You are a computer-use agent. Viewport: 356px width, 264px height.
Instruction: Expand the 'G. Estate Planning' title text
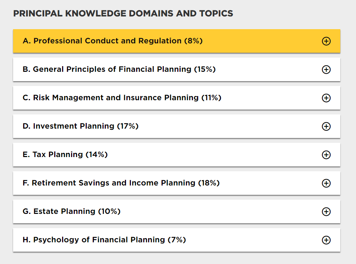click(71, 211)
